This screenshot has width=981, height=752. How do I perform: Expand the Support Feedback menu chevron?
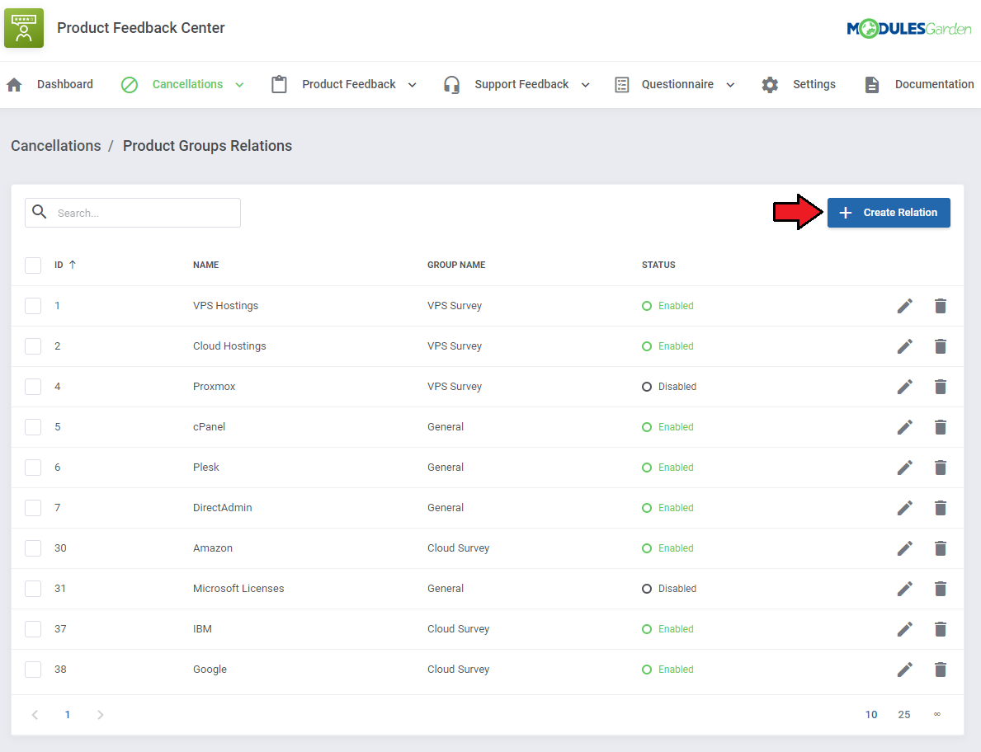click(x=586, y=85)
